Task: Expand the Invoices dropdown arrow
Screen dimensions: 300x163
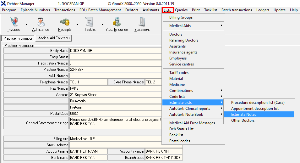Action: 26,25
